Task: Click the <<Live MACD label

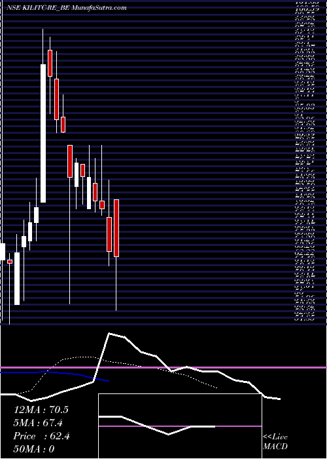Action: pyautogui.click(x=275, y=442)
